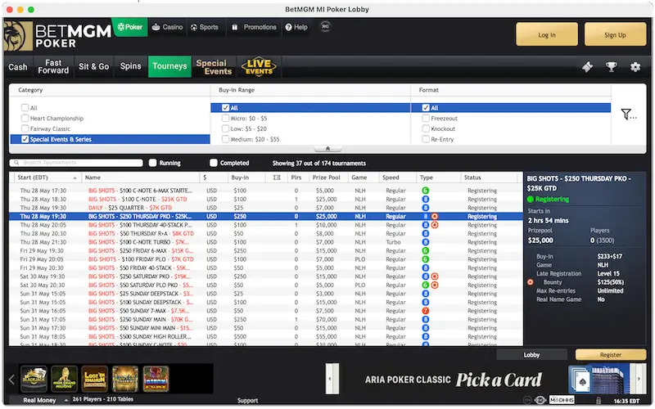This screenshot has height=409, width=655.
Task: Switch to the Fast Forward tab
Action: [53, 67]
